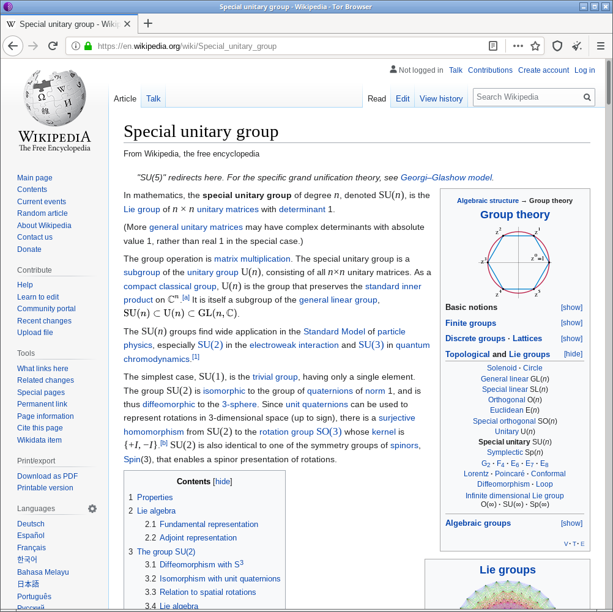Click the Wikipedia search magnifier icon
Screen dimensions: 613x612
(587, 97)
